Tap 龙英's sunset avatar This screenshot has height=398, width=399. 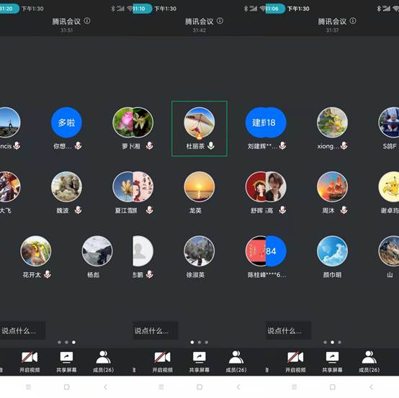(199, 186)
